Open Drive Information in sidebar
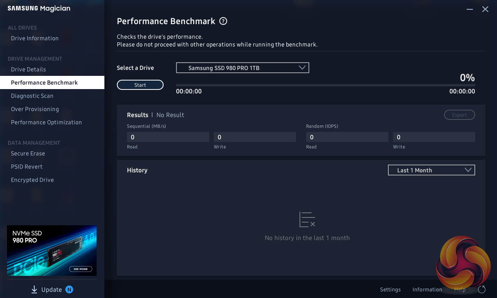This screenshot has width=497, height=298. click(35, 38)
